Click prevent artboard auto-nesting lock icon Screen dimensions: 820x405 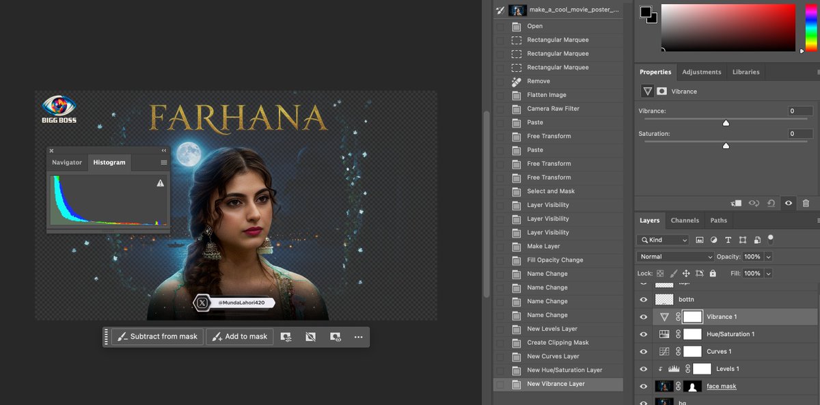(x=699, y=273)
